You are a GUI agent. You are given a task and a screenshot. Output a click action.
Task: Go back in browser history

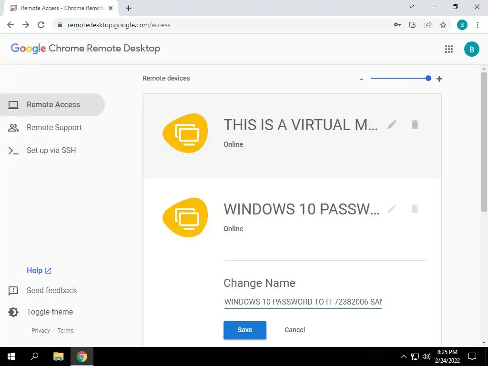[x=10, y=25]
